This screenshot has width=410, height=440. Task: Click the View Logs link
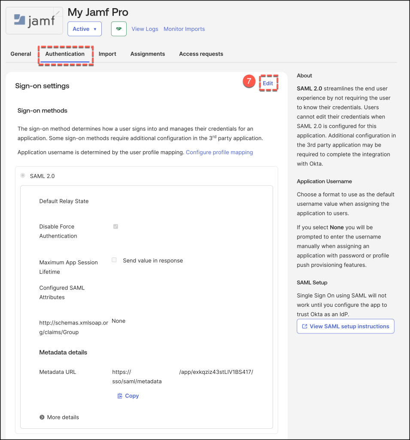coord(145,29)
